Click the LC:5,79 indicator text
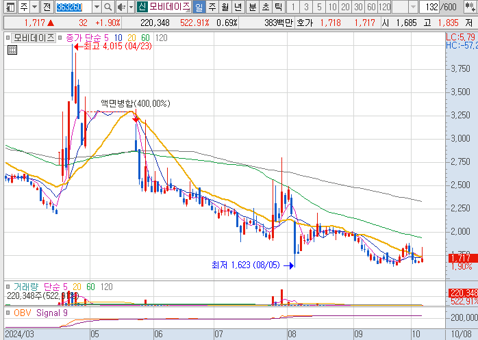Screen dimensions: 478x340 coord(462,37)
